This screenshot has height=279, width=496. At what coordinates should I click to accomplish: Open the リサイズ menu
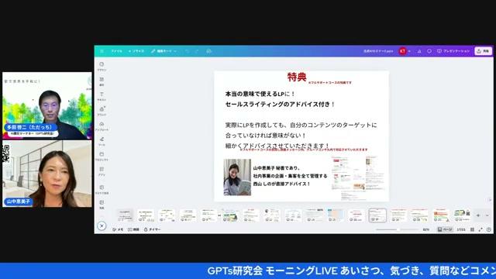click(x=136, y=51)
